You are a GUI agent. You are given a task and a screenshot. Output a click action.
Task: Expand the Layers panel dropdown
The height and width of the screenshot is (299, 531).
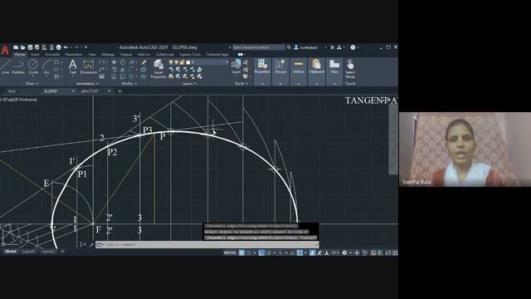[x=189, y=83]
